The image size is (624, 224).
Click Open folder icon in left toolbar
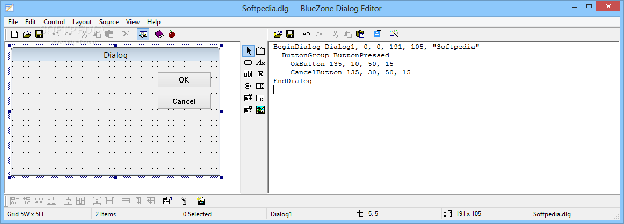click(27, 34)
